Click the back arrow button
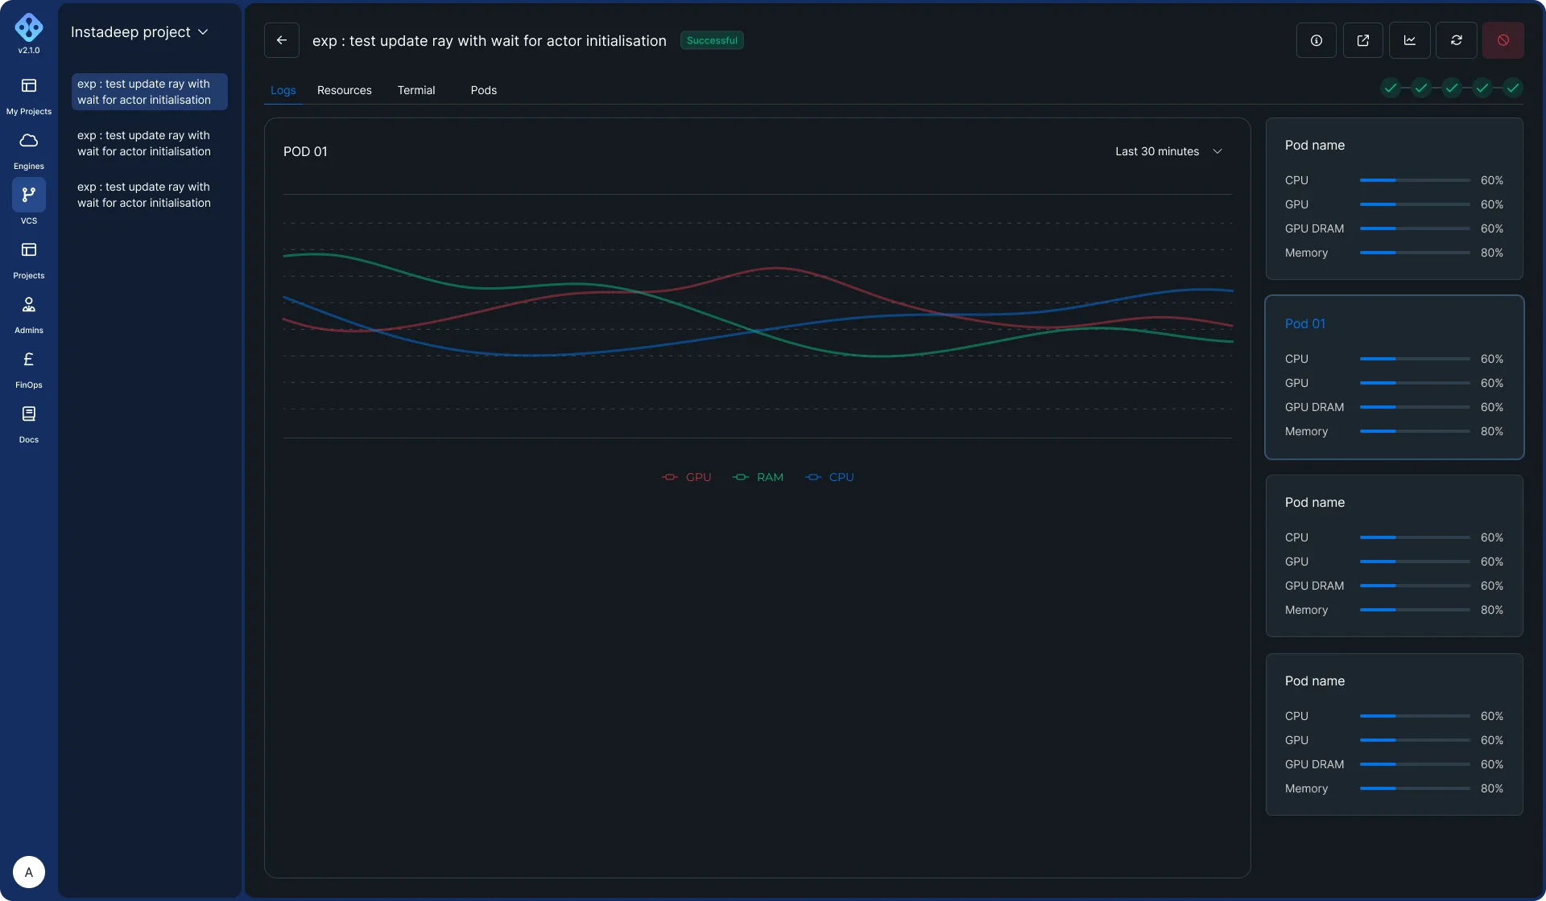Image resolution: width=1546 pixels, height=901 pixels. [x=282, y=40]
